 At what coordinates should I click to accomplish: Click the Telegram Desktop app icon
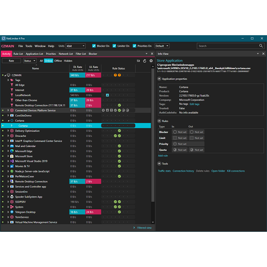pyautogui.click(x=12, y=212)
